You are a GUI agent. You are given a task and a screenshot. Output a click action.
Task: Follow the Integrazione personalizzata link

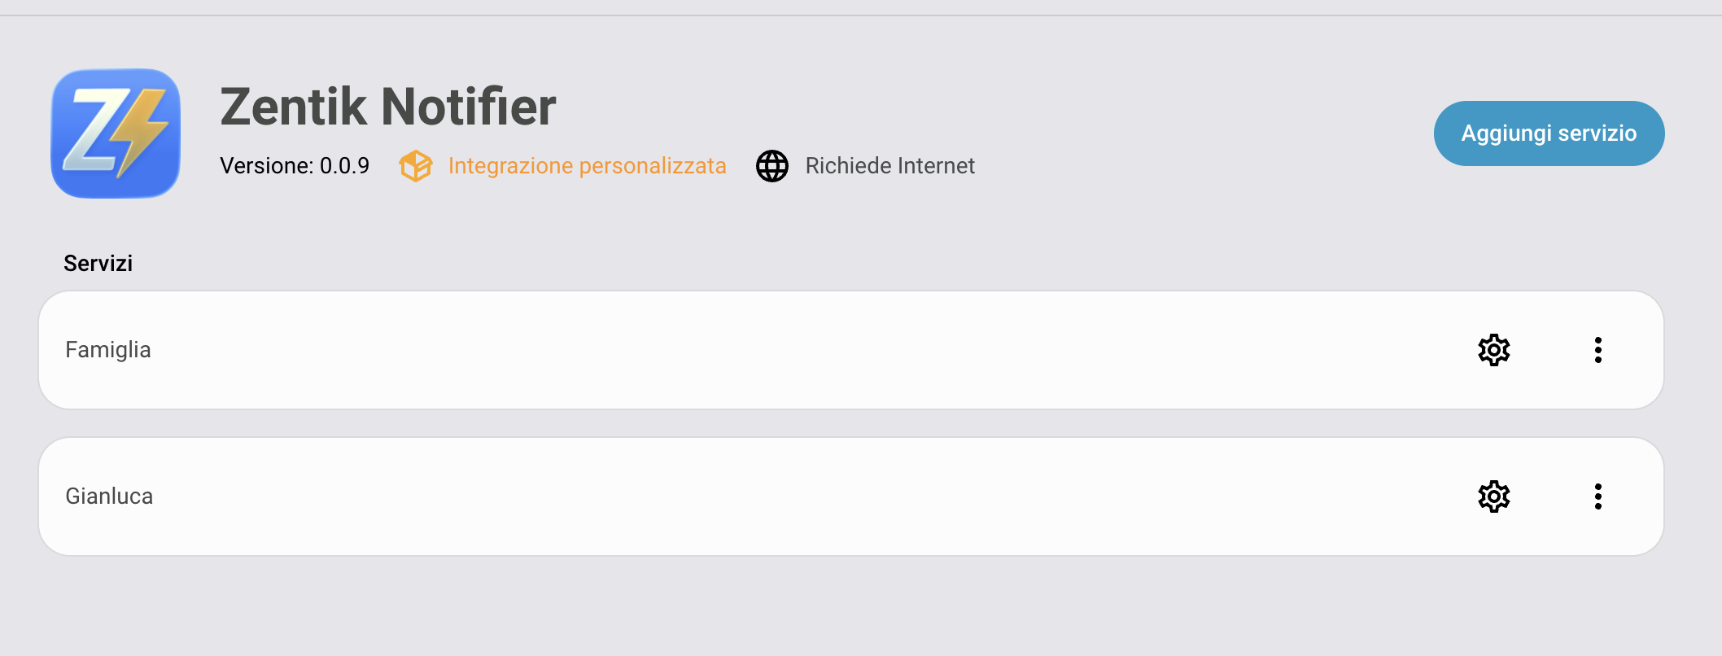(587, 166)
